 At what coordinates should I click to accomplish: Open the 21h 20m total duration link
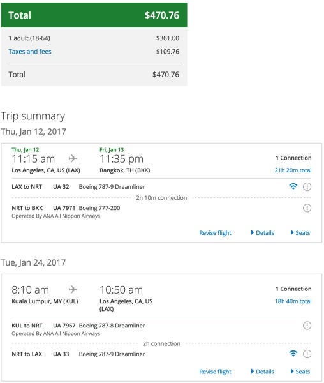coord(293,170)
